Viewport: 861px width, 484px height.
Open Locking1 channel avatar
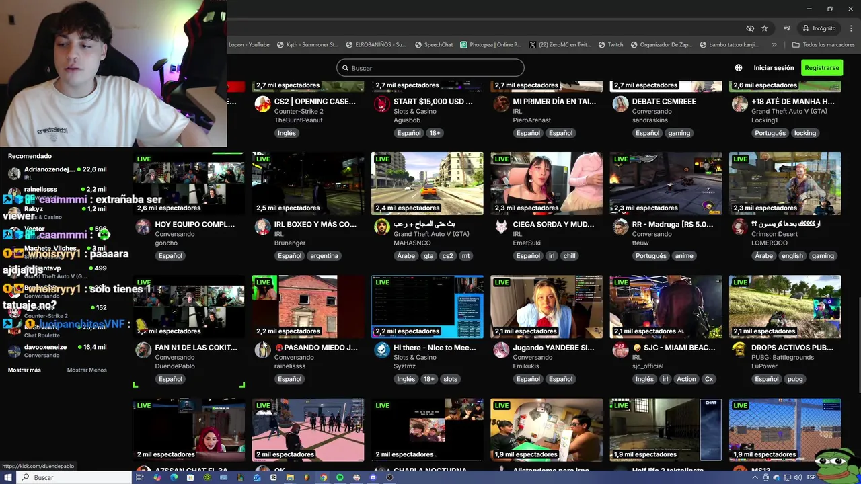click(x=740, y=104)
